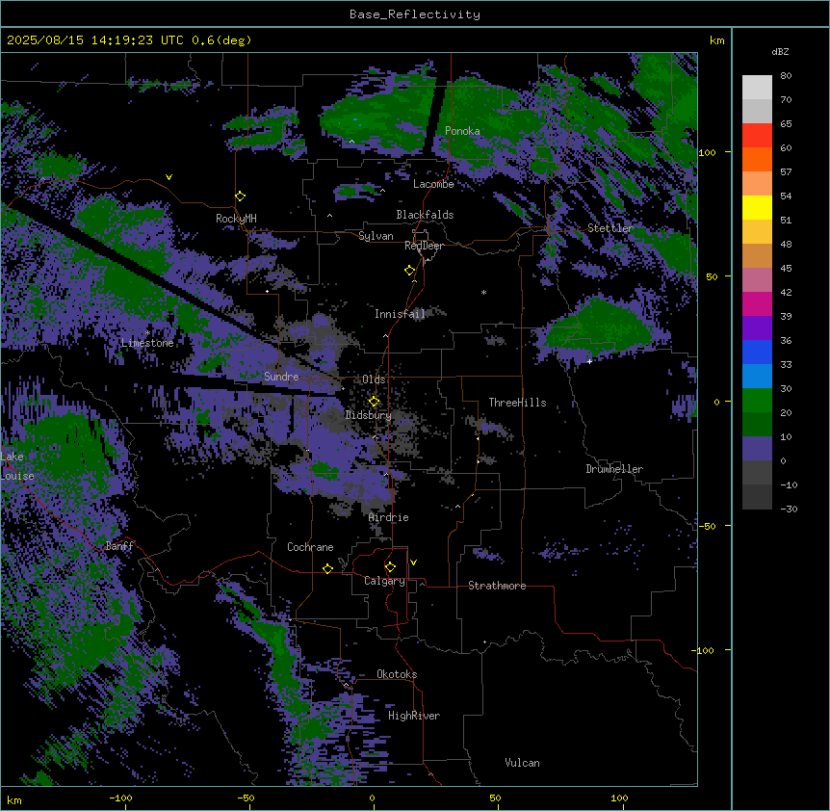Select the Strathmore town label

[x=497, y=586]
